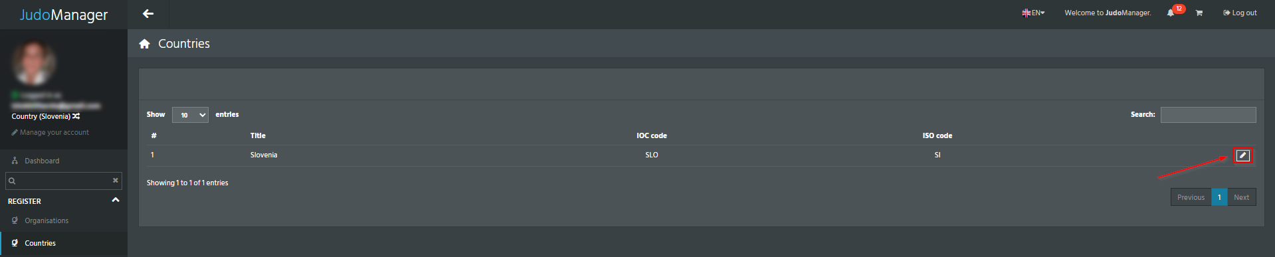Click the sidebar search magnifier icon
Viewport: 1275px width, 257px height.
(x=12, y=181)
